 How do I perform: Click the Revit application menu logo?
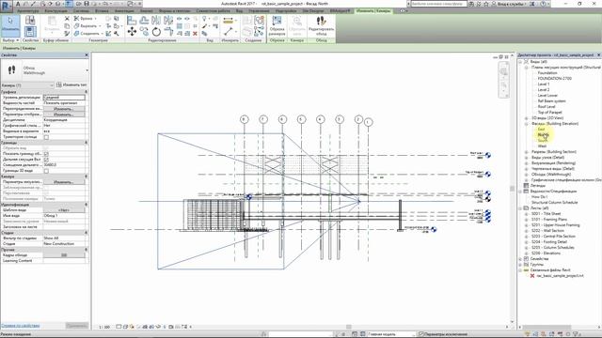pyautogui.click(x=7, y=6)
